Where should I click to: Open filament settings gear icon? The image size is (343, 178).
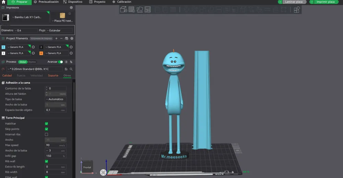pyautogui.click(x=72, y=38)
